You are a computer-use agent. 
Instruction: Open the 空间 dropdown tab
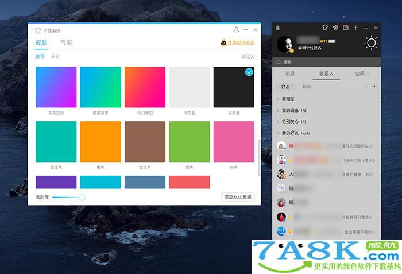click(x=362, y=74)
